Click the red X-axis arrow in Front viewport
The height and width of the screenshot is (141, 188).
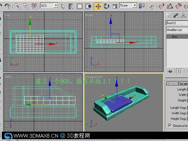[x=133, y=42]
